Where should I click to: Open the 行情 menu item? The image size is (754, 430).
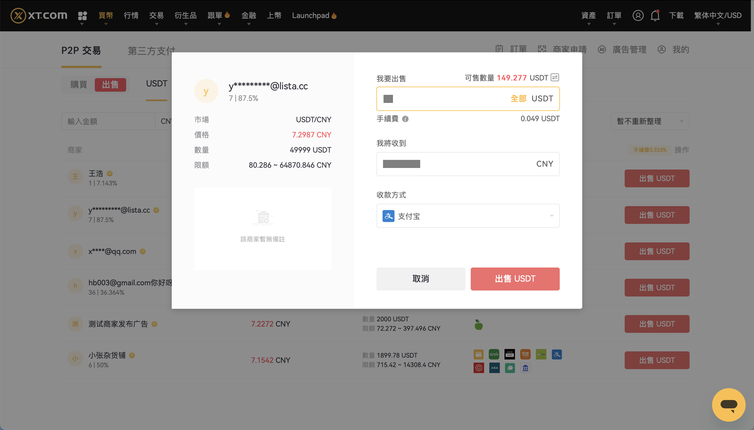pyautogui.click(x=131, y=15)
